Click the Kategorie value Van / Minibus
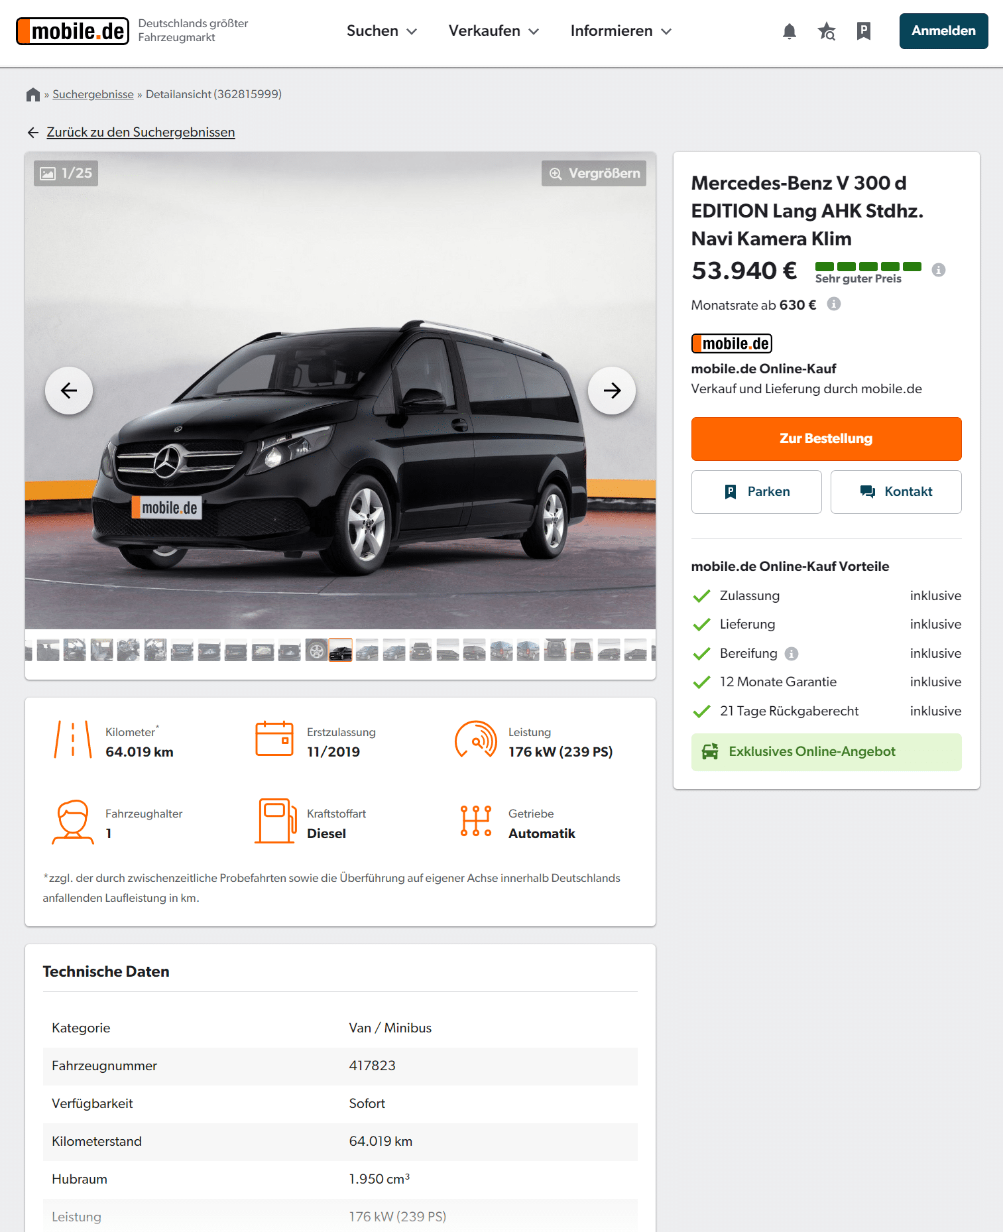 [x=390, y=1028]
